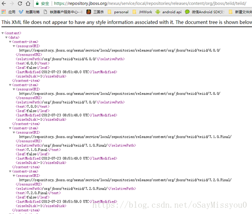Click the text value 7.0.0
This screenshot has width=252, height=214.
tap(32, 107)
